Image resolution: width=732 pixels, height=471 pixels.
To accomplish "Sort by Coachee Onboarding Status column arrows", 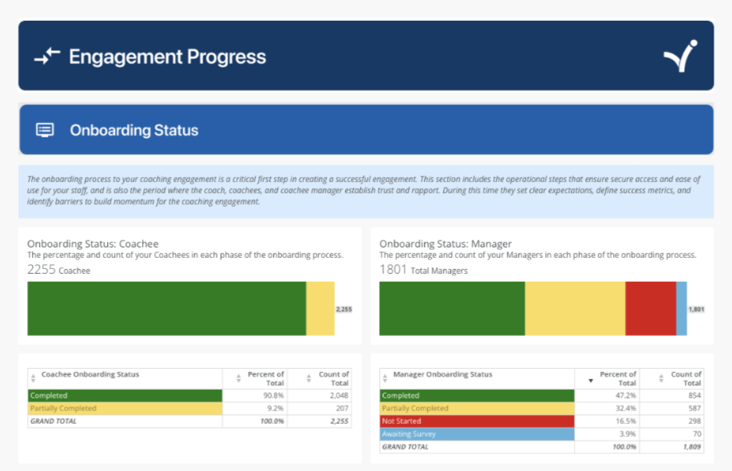I will coord(34,378).
